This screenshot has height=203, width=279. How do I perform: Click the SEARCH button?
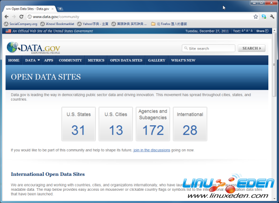tap(251, 48)
